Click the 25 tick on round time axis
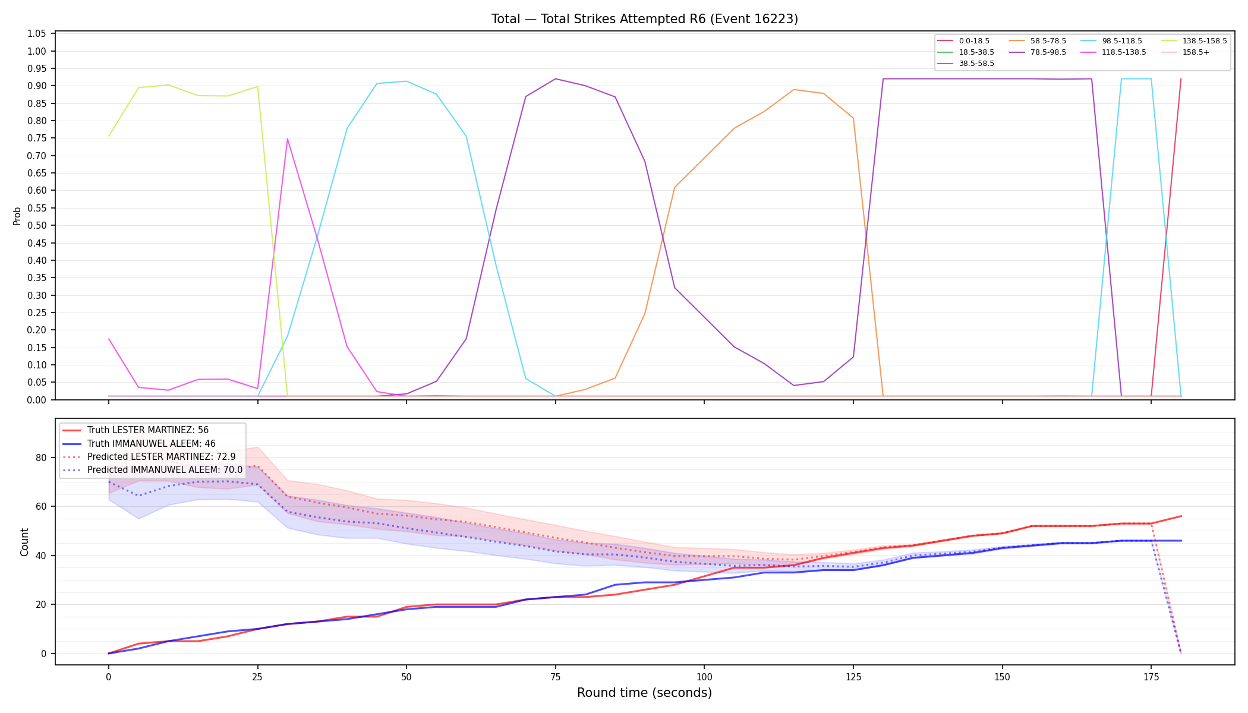The width and height of the screenshot is (1248, 713). (257, 676)
